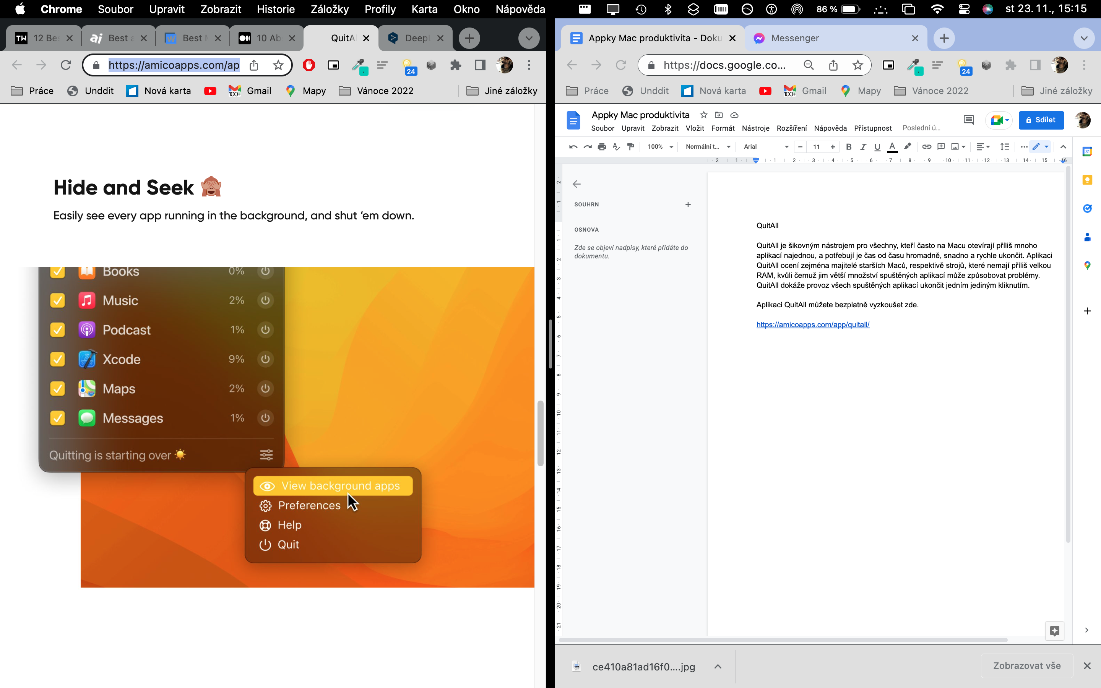The height and width of the screenshot is (688, 1101).
Task: Uncheck the Podcast app checkbox
Action: 57,330
